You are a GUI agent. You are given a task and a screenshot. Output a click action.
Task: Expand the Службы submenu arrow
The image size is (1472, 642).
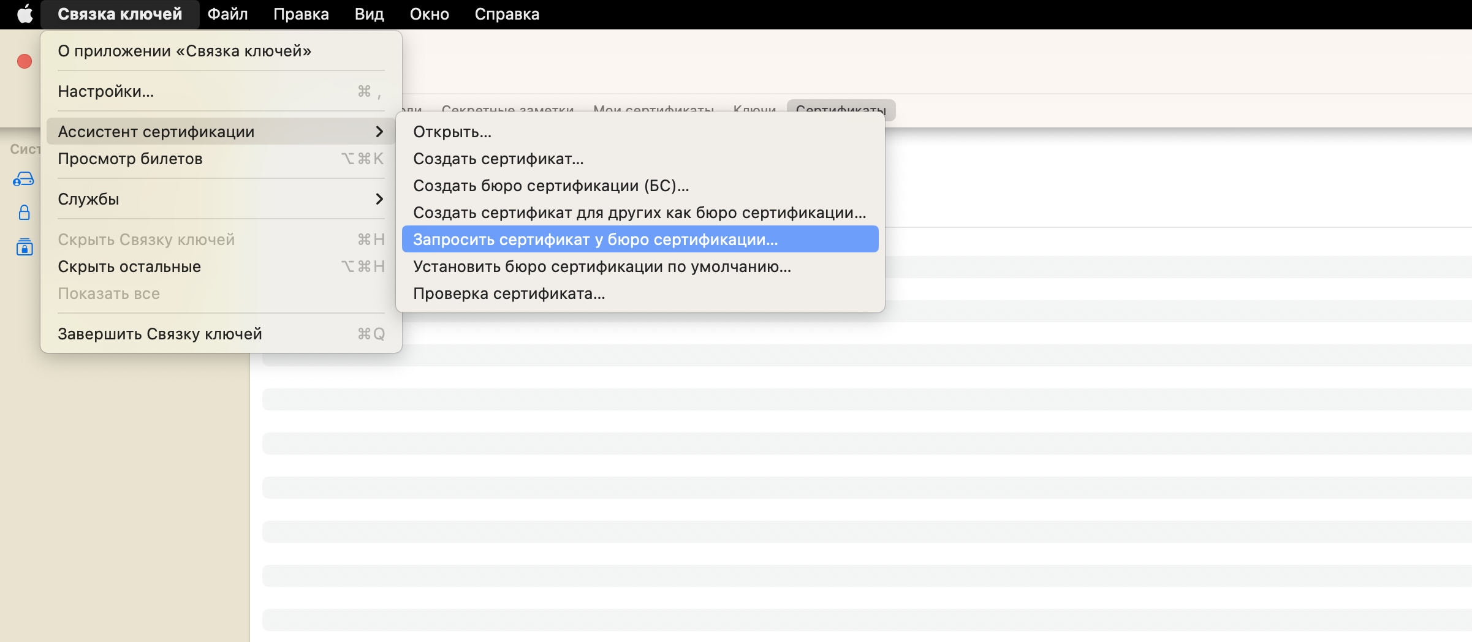click(379, 199)
